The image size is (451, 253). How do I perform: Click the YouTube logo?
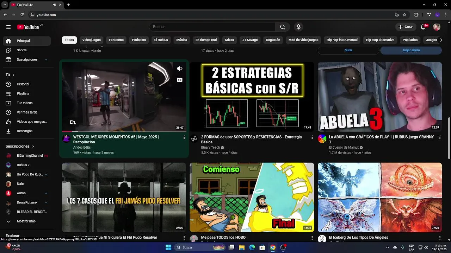(28, 27)
